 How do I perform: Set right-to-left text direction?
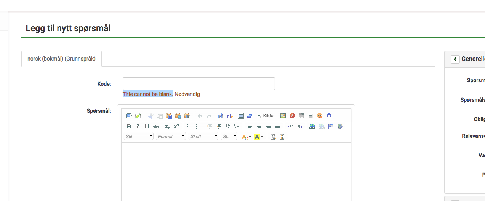(x=299, y=126)
